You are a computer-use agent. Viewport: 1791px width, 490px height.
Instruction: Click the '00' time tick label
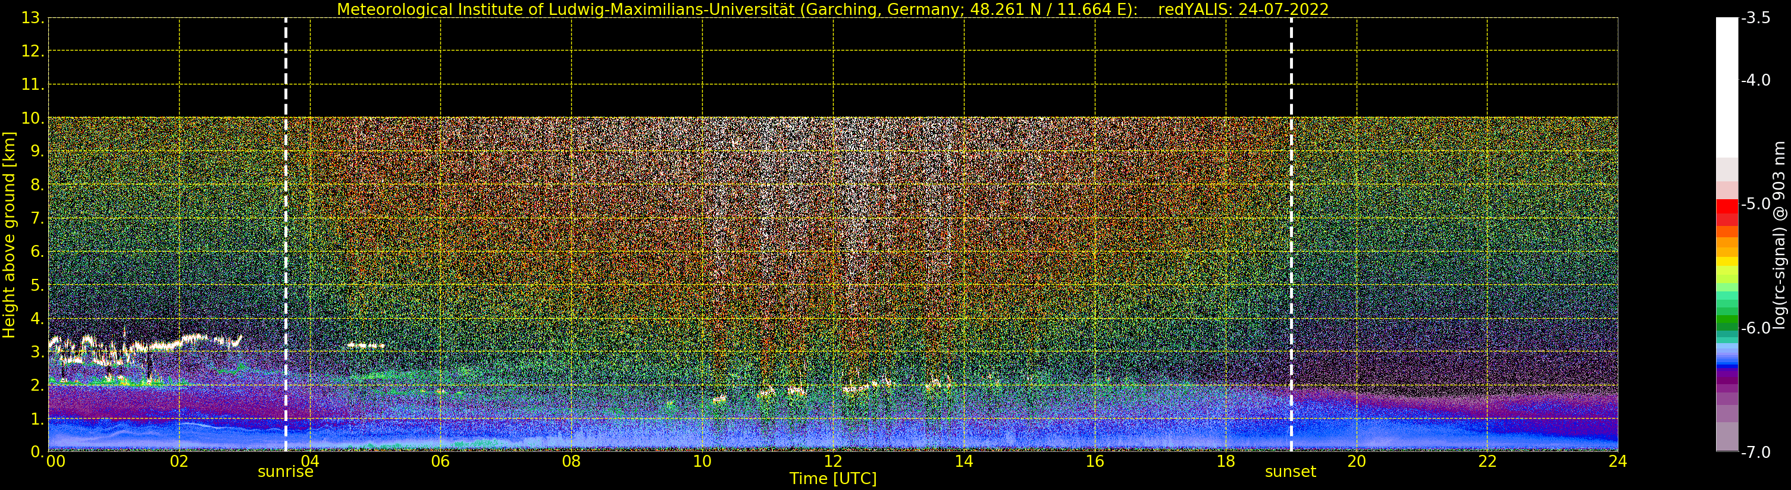tap(55, 461)
